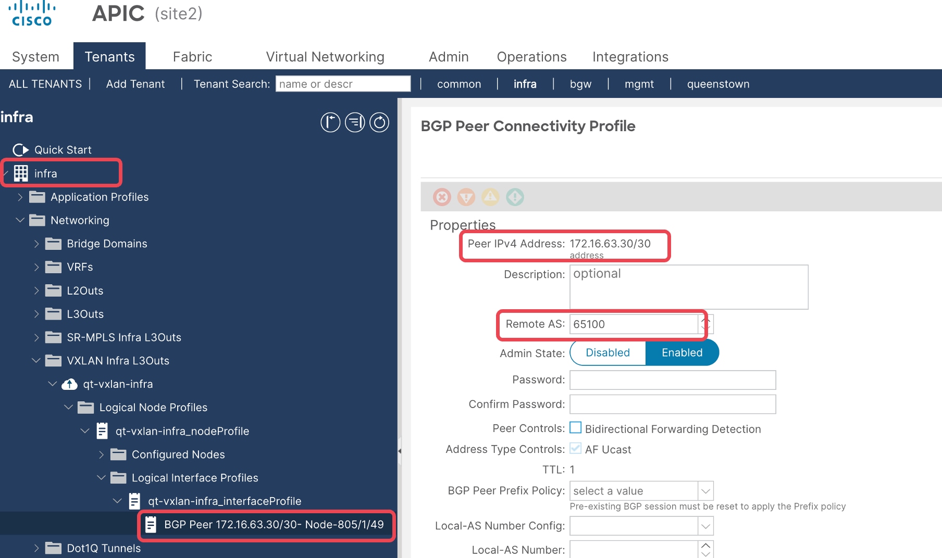This screenshot has width=942, height=558.
Task: Toggle the AF Ucast checkbox
Action: 576,448
